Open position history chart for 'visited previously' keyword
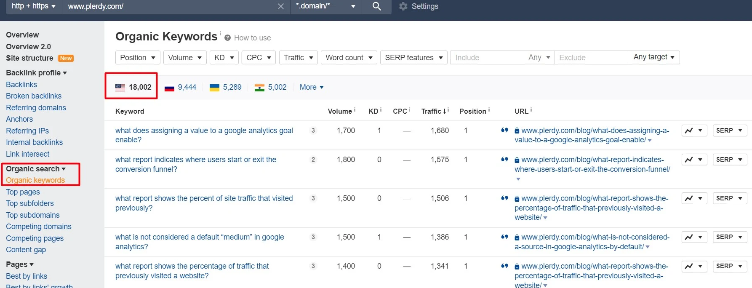 [694, 198]
